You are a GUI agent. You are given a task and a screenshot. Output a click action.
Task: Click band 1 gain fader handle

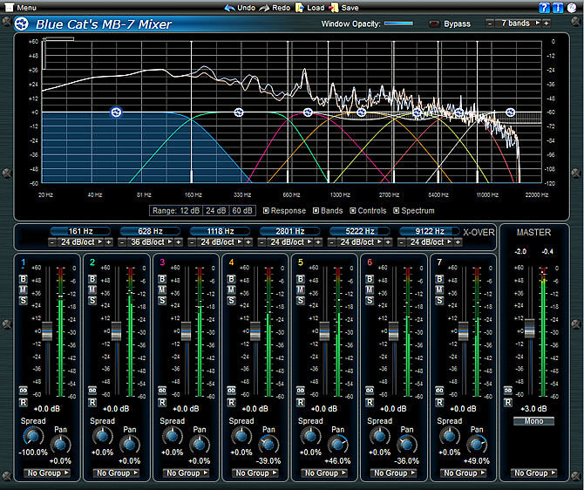click(x=47, y=331)
